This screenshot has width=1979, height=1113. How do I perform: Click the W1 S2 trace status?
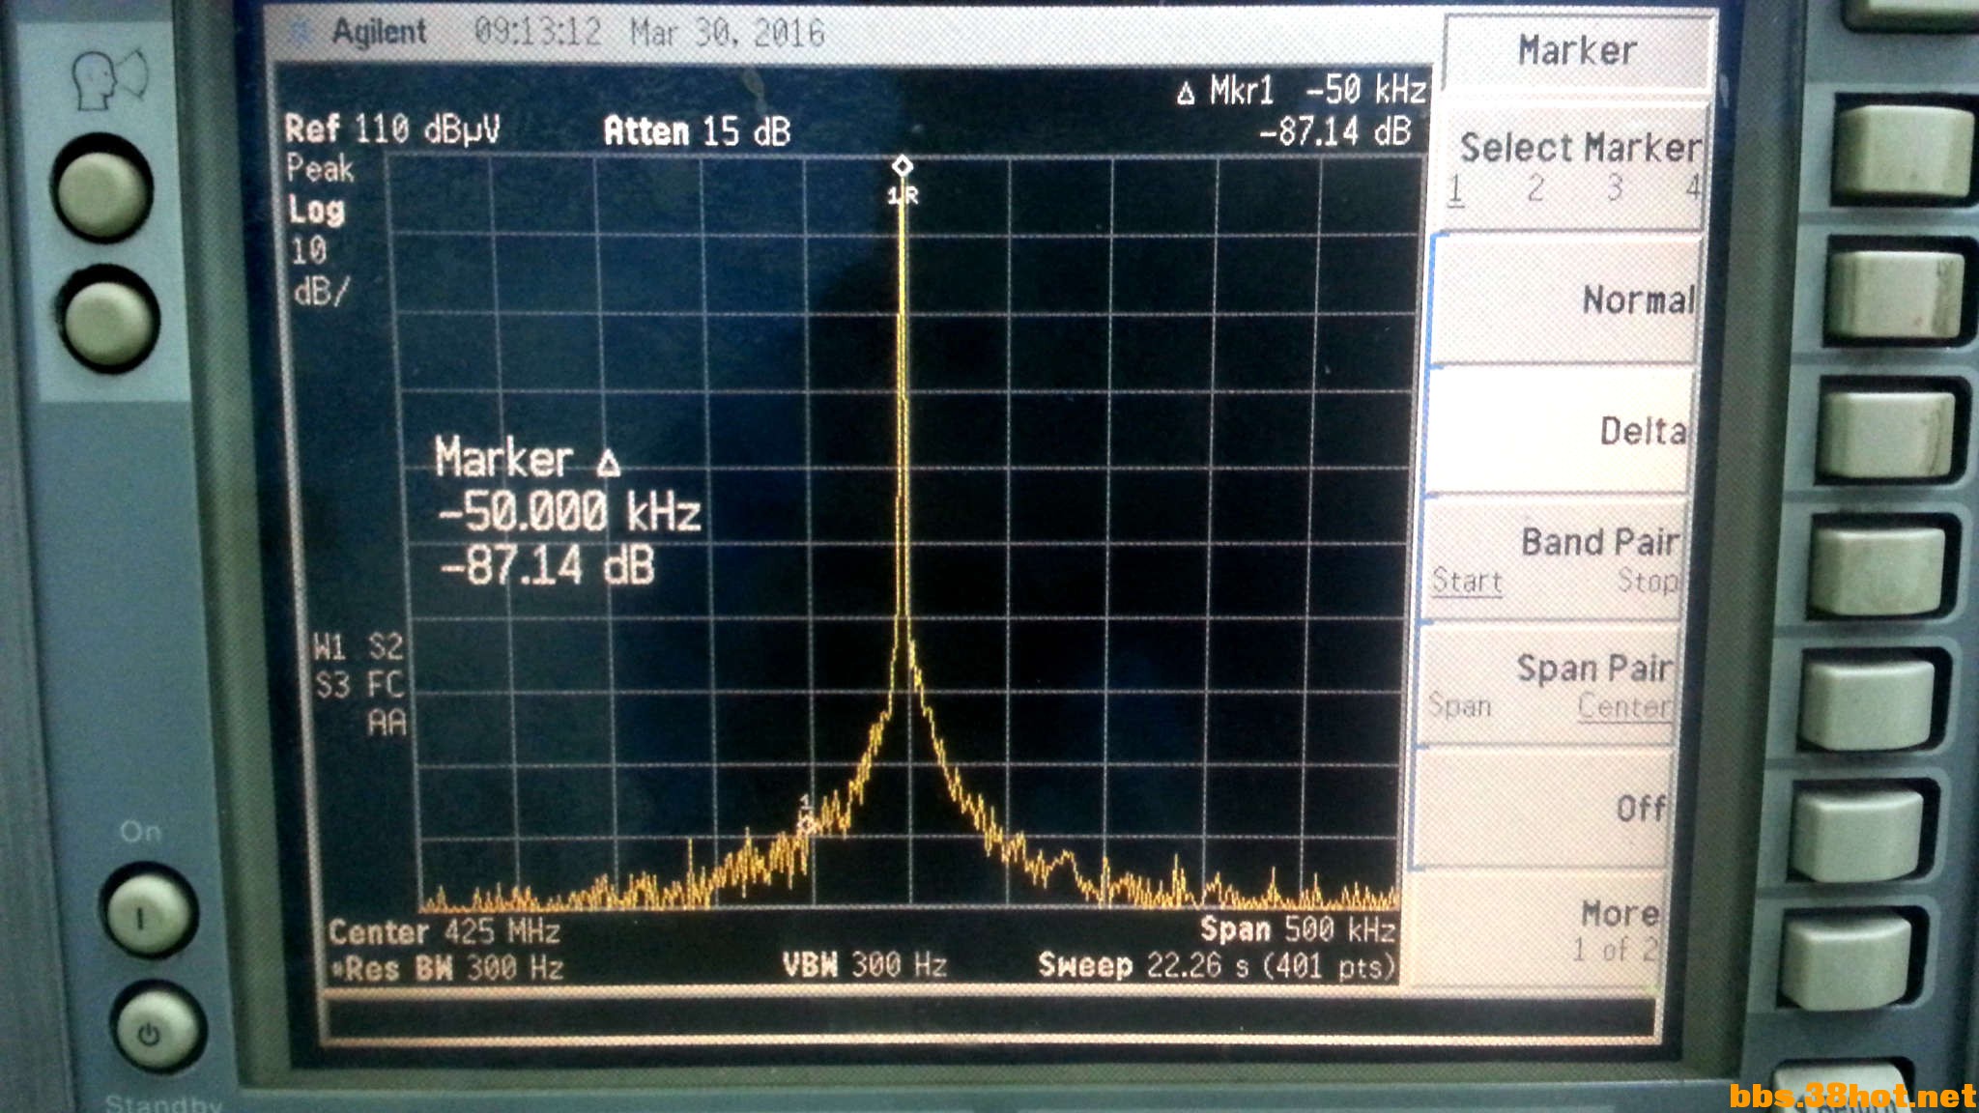point(359,645)
